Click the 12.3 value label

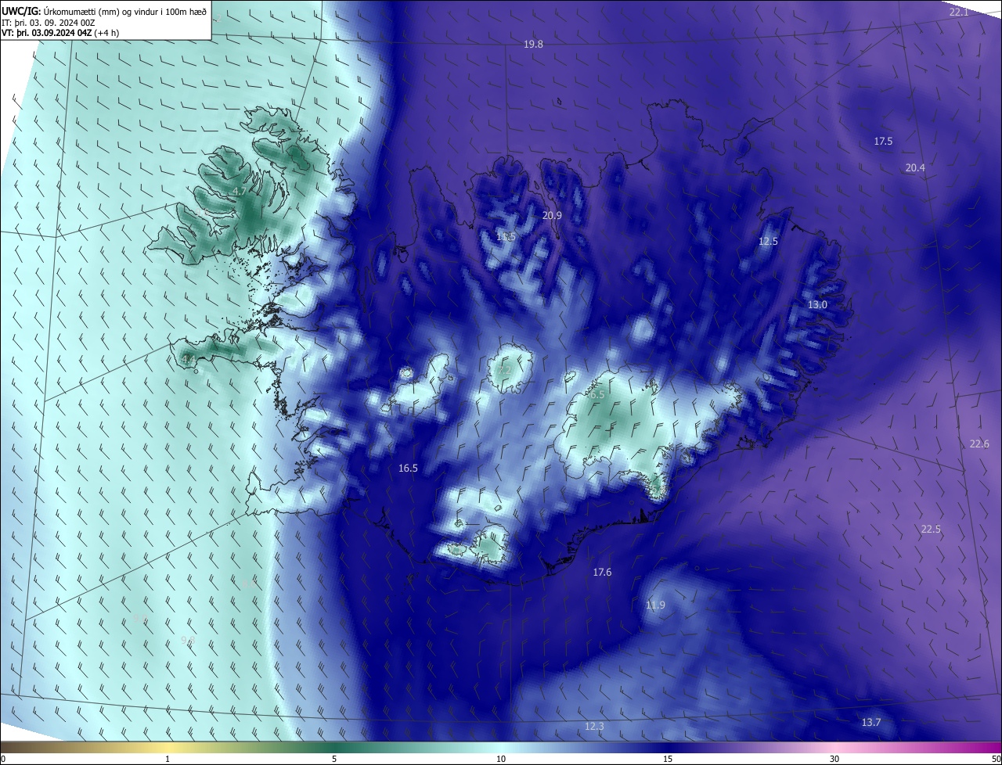tap(594, 726)
